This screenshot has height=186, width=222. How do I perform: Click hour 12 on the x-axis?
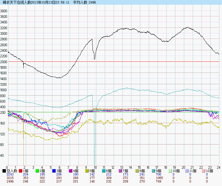pyautogui.click(x=113, y=168)
